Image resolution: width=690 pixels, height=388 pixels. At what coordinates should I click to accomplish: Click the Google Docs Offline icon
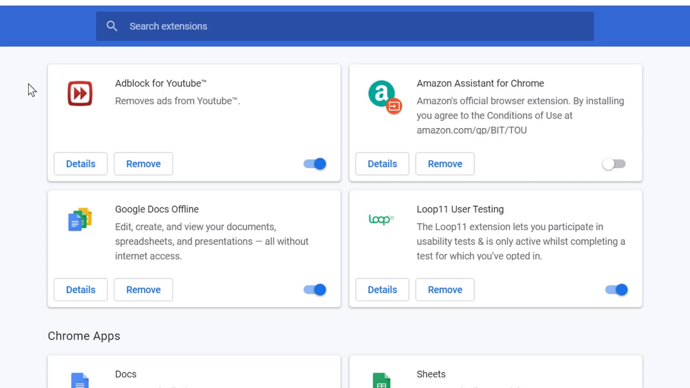[80, 219]
